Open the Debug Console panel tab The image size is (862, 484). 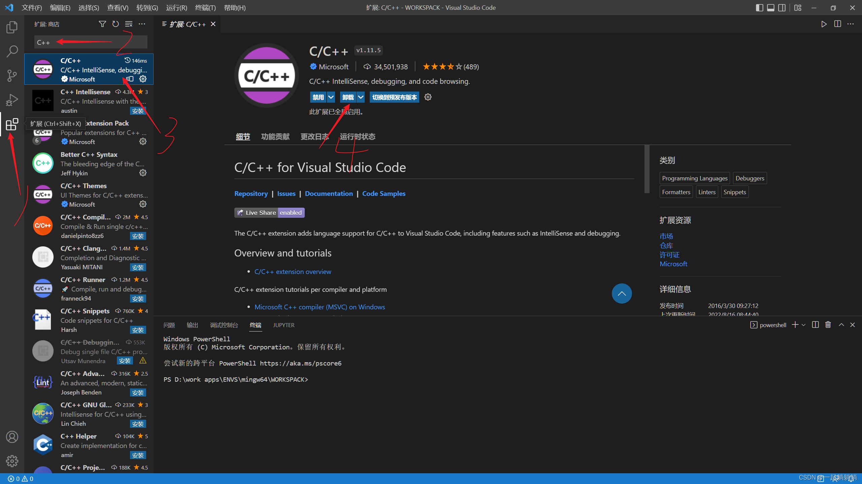[224, 325]
